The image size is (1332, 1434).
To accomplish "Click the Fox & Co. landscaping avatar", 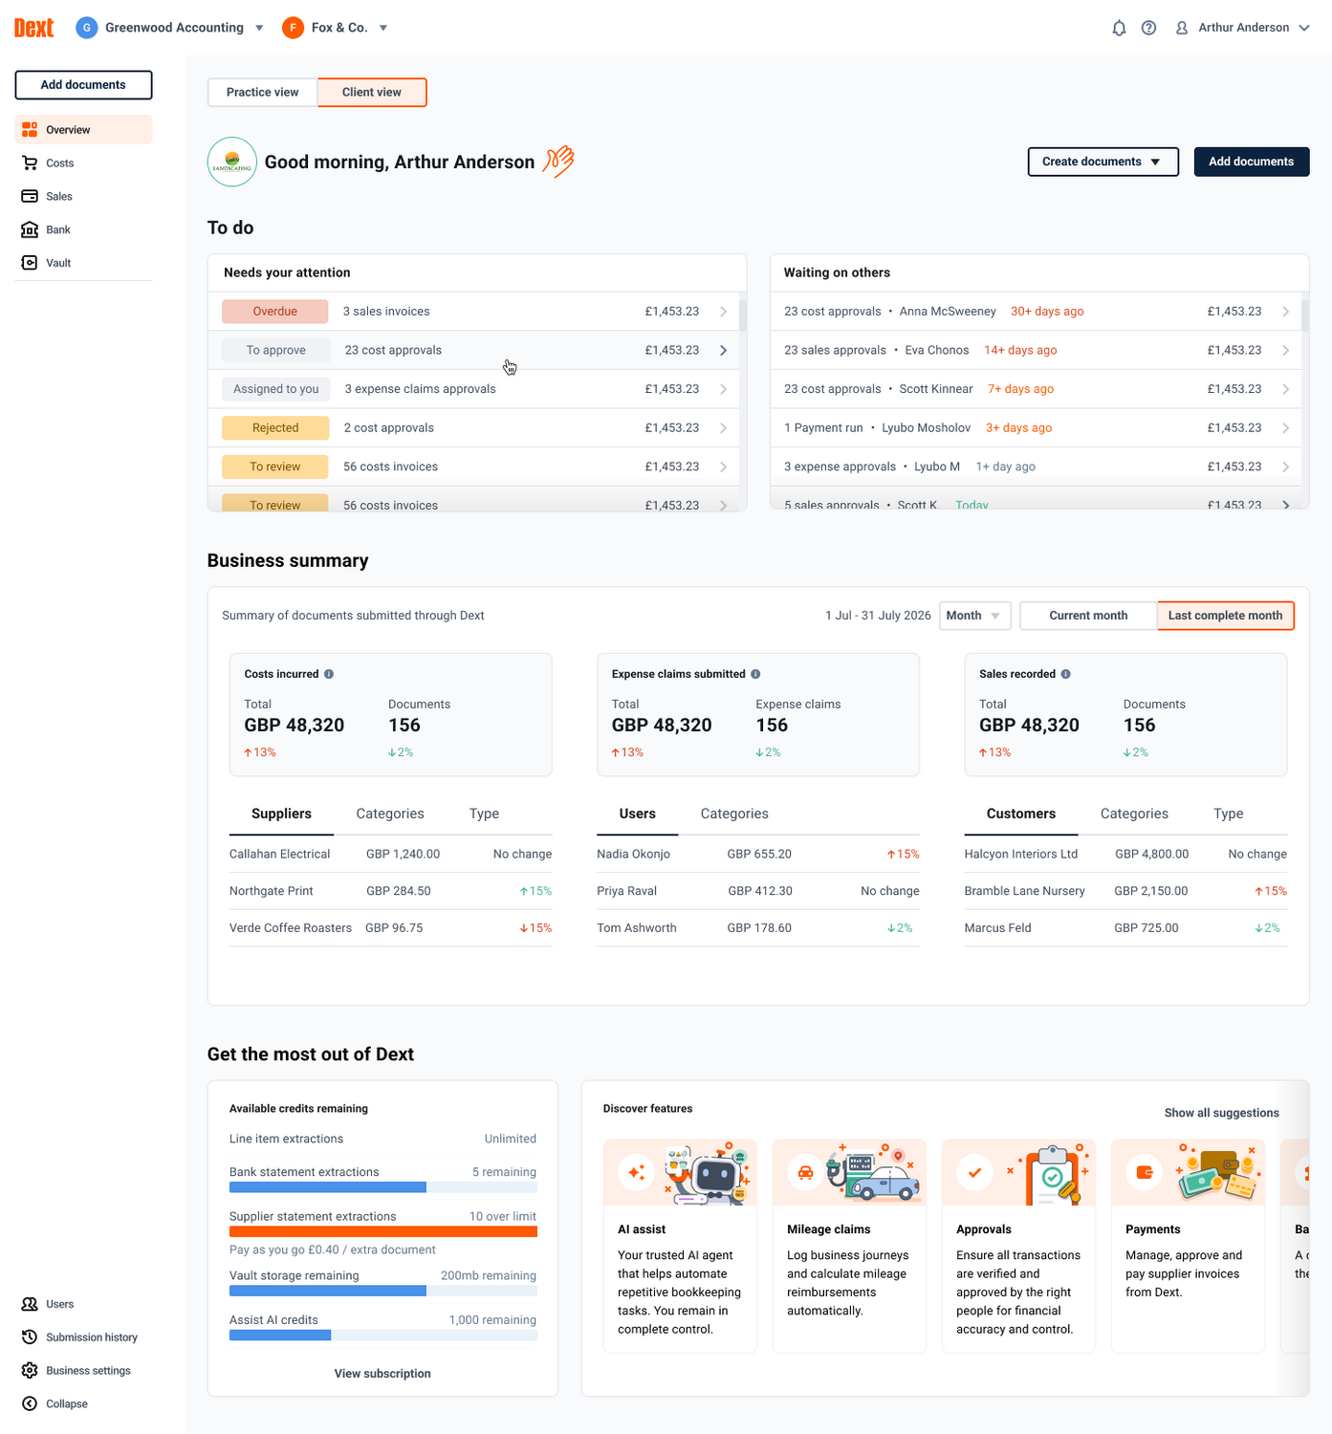I will (232, 162).
